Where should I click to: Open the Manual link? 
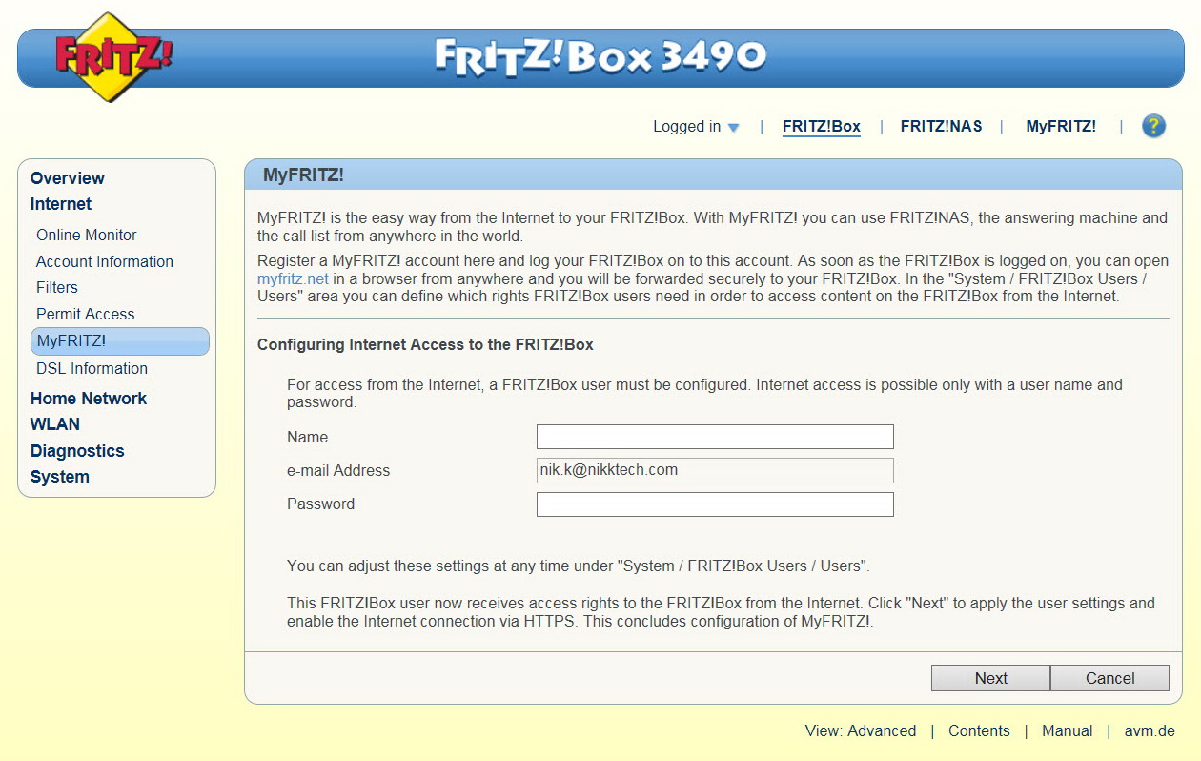[x=1068, y=730]
